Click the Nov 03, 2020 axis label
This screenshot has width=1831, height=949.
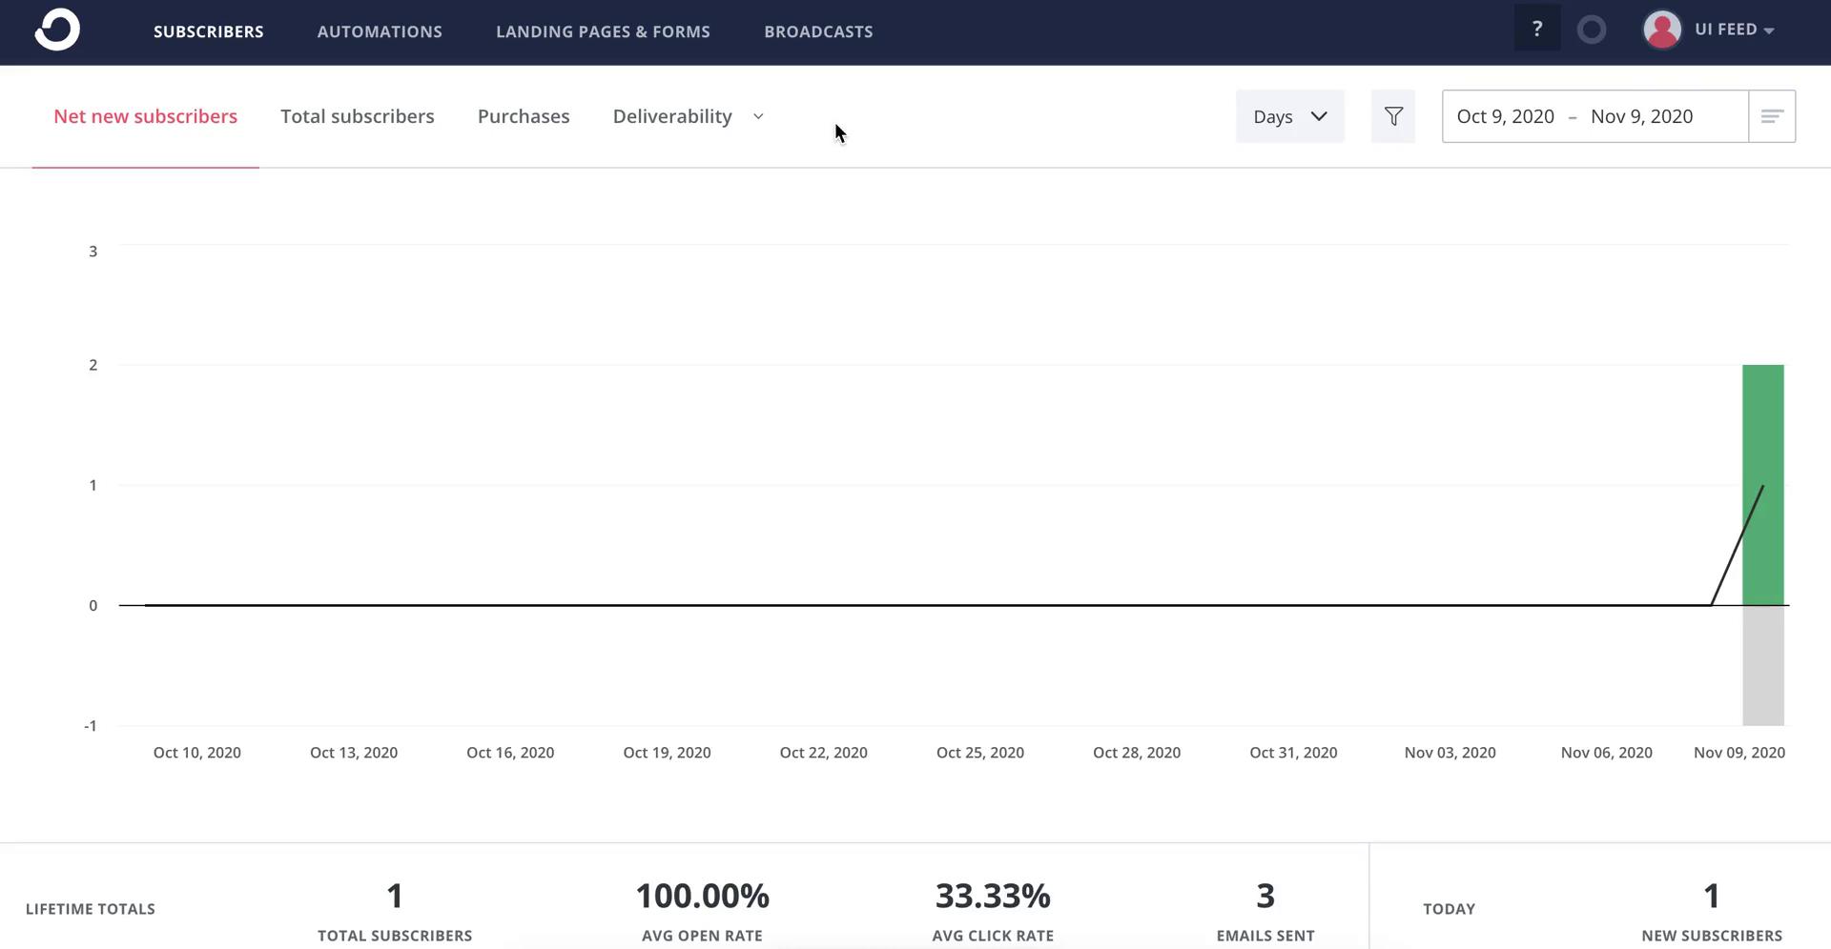point(1450,753)
